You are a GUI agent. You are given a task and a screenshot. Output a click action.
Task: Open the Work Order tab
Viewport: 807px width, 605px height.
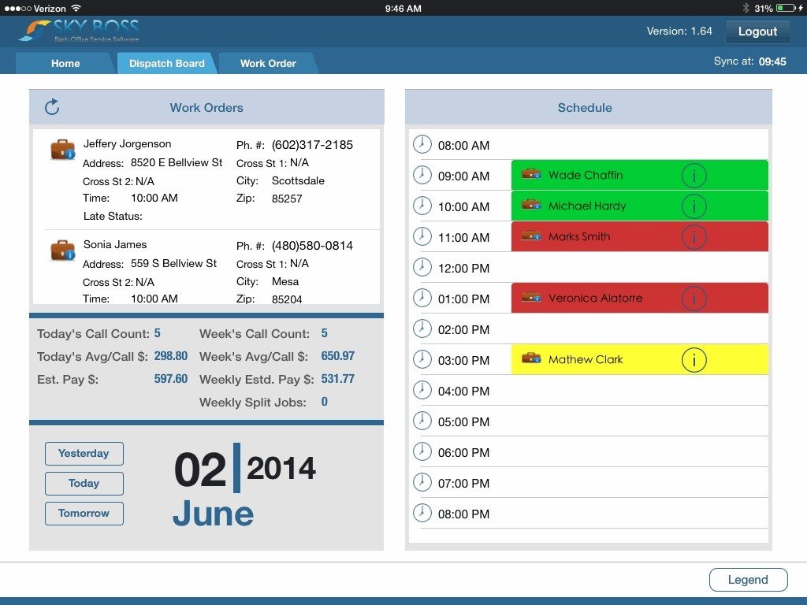pos(268,63)
